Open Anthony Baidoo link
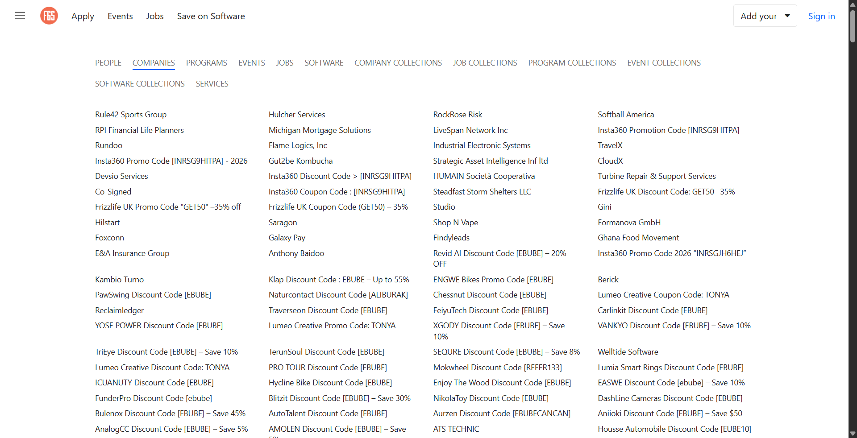Screen dimensions: 857x438 (x=296, y=253)
